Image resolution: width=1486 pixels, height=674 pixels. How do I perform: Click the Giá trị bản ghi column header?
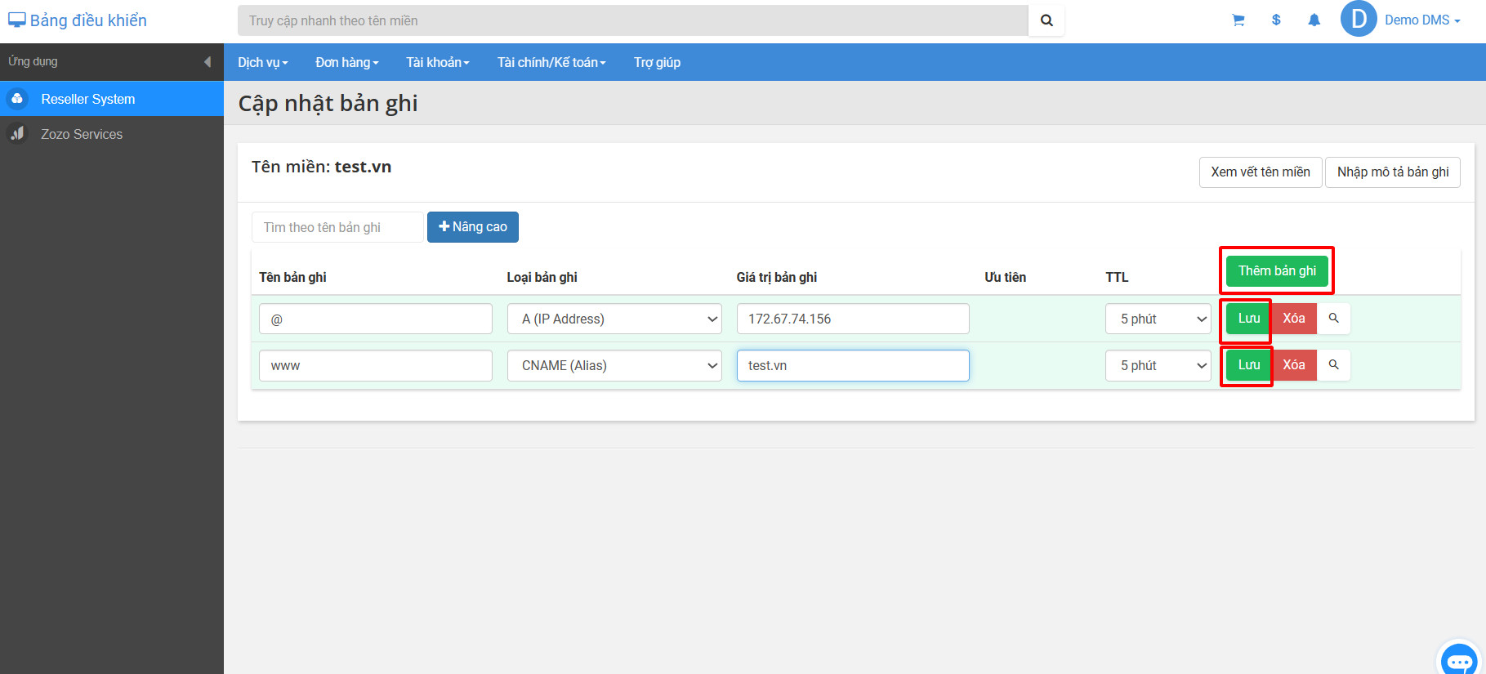(x=776, y=277)
